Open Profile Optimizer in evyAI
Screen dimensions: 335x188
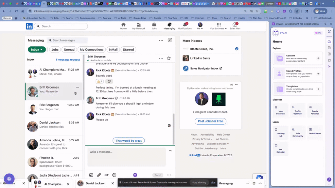click(298, 110)
